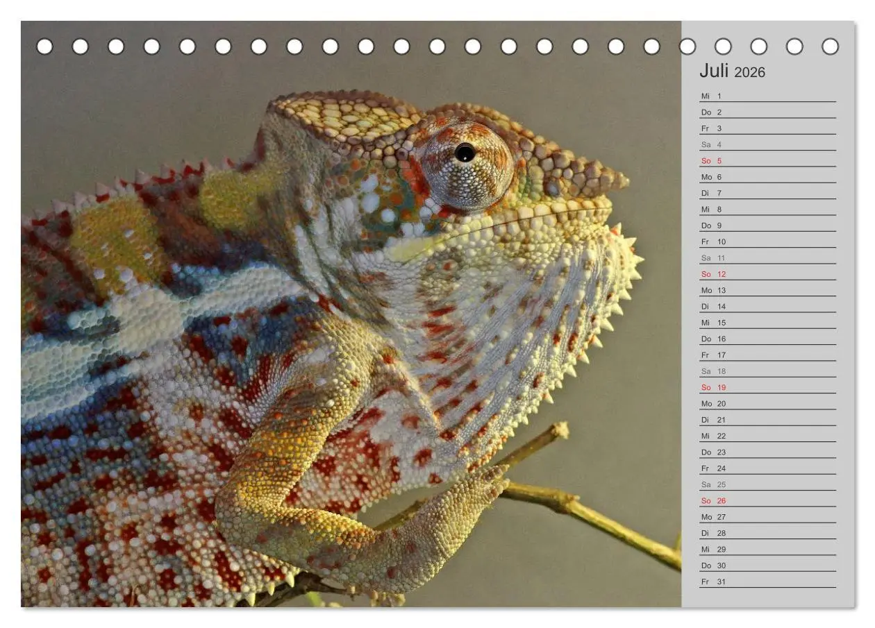Image resolution: width=875 pixels, height=628 pixels.
Task: Click the first binding hole at left
Action: (44, 46)
